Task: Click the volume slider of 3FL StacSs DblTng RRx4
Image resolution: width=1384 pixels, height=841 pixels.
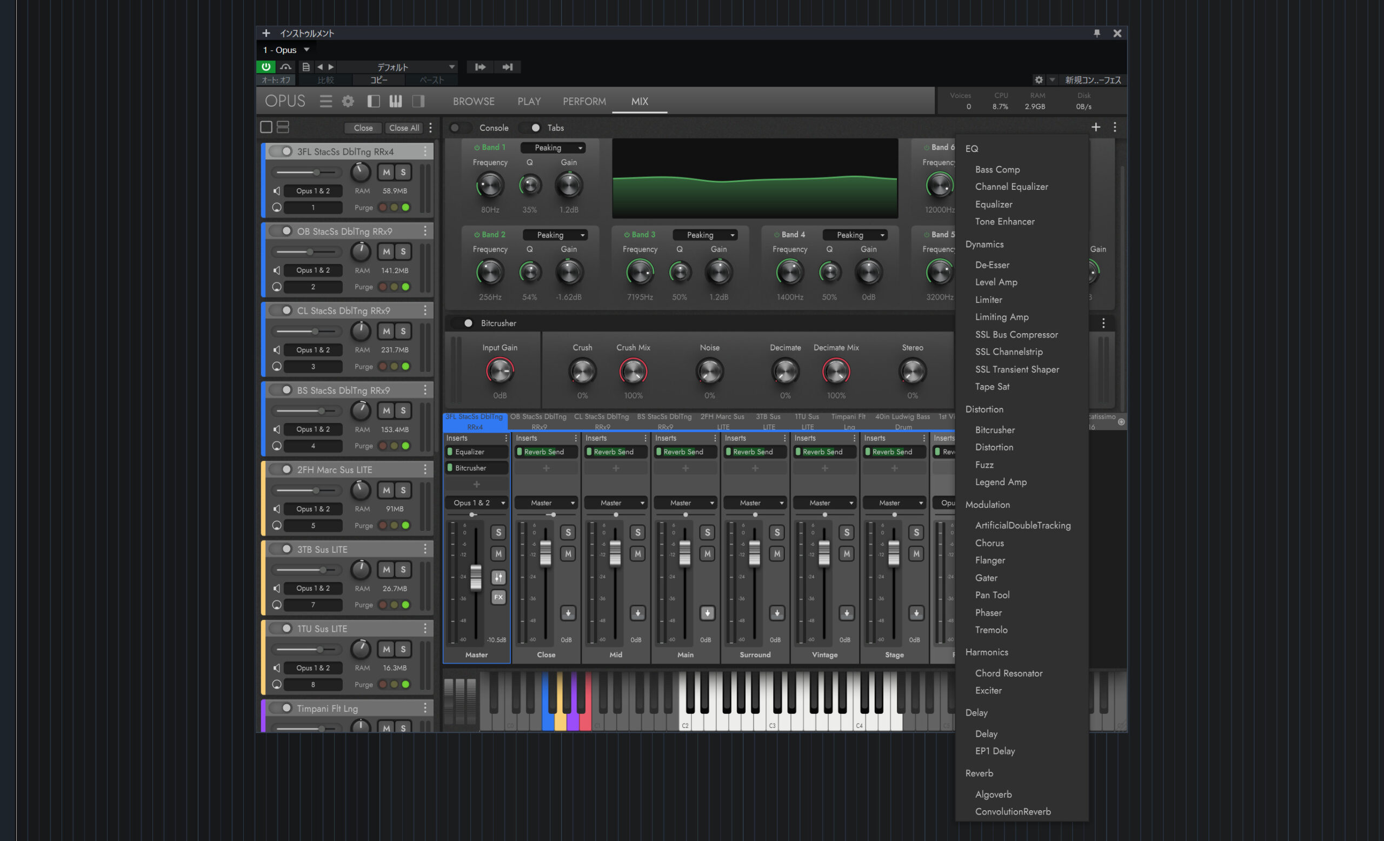Action: pyautogui.click(x=307, y=173)
